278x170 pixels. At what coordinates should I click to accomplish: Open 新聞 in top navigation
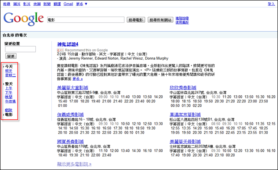(x=47, y=4)
